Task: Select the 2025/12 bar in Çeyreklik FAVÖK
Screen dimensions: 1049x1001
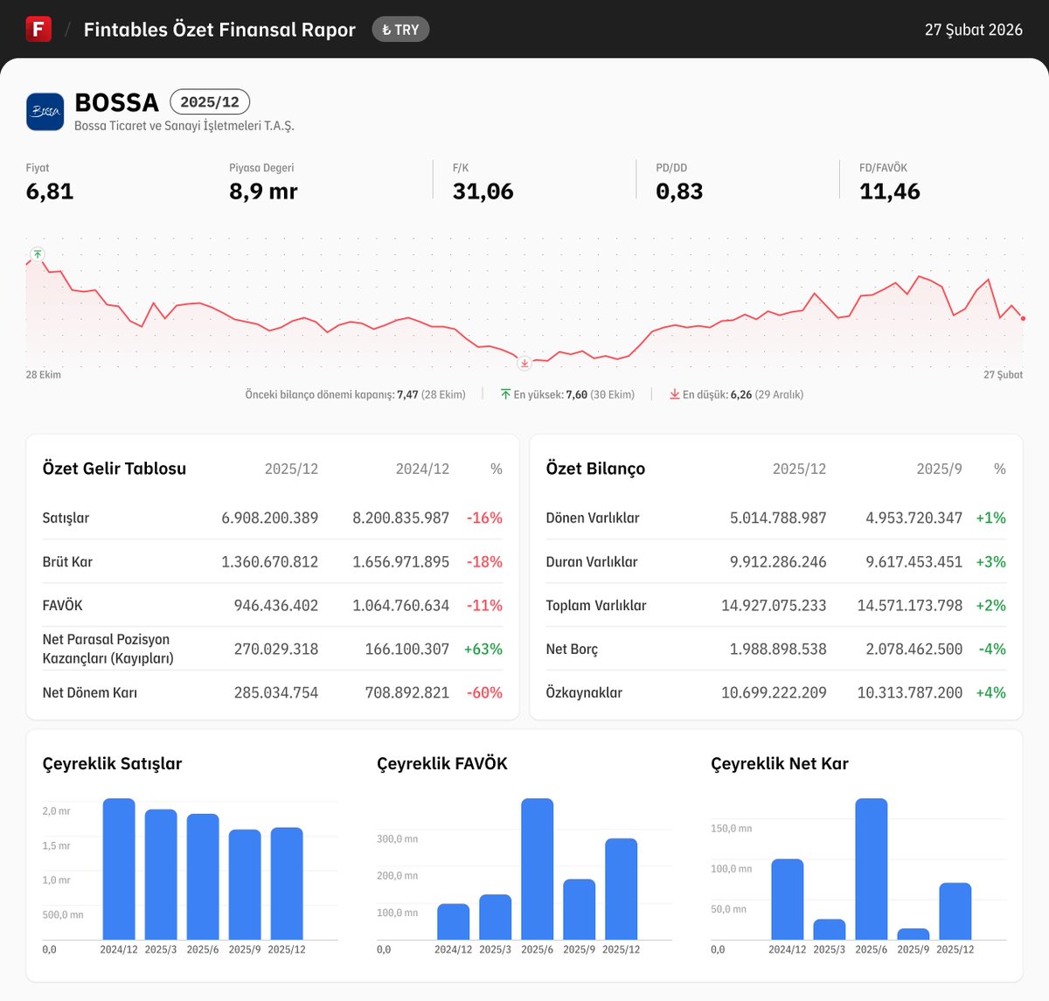Action: click(x=622, y=889)
